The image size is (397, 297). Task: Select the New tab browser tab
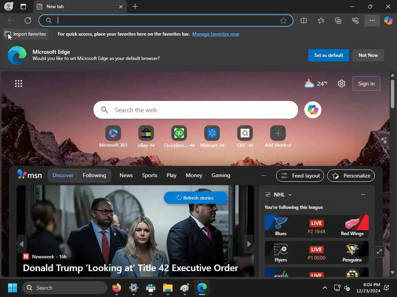(x=80, y=7)
